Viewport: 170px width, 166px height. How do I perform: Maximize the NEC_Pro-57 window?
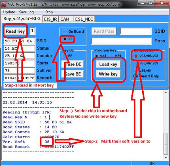(x=151, y=3)
